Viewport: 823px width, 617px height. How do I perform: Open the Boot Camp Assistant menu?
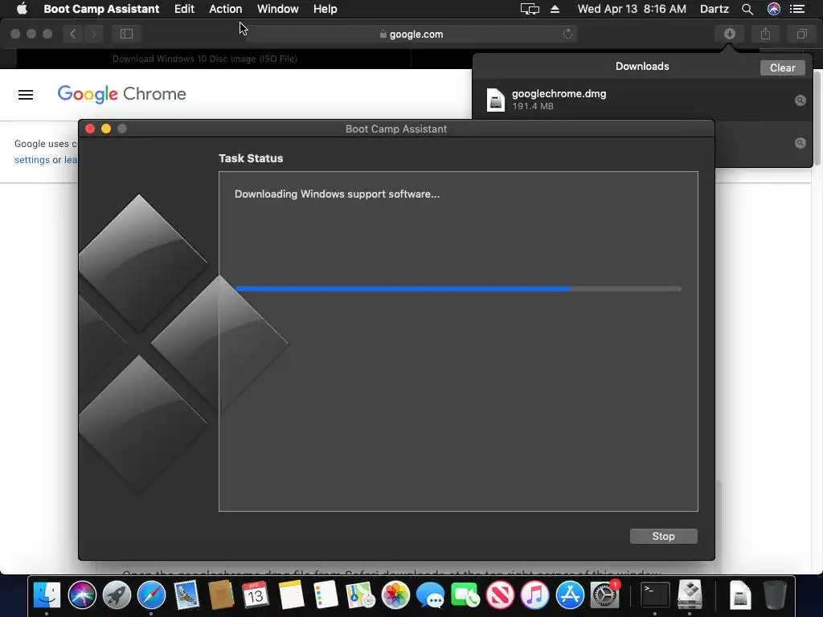[101, 9]
